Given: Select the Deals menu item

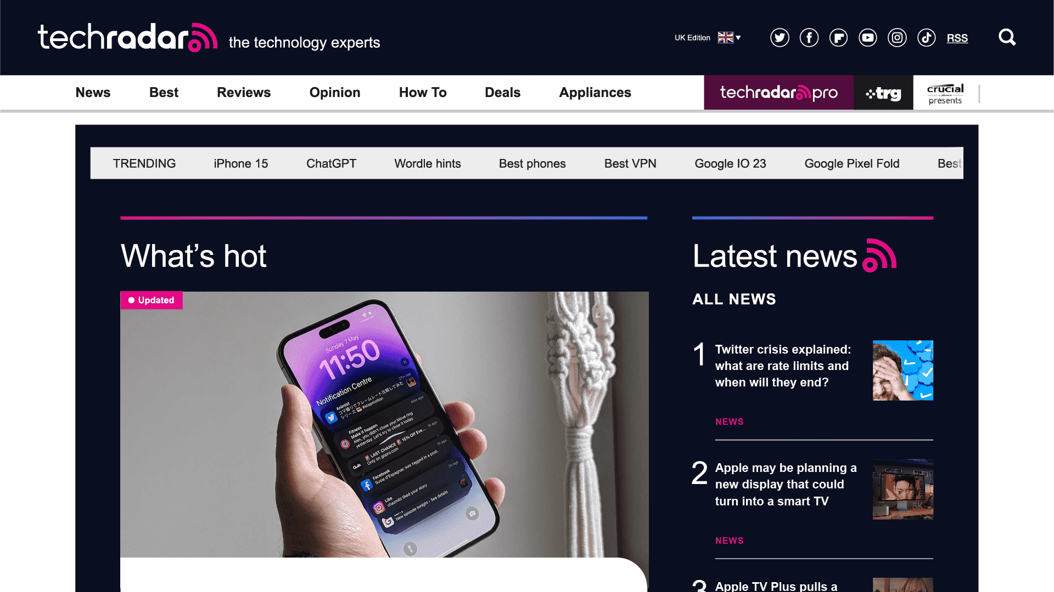Looking at the screenshot, I should tap(502, 93).
